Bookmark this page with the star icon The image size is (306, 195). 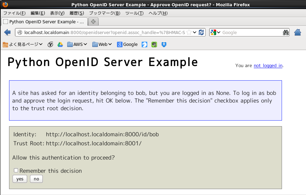coord(189,32)
